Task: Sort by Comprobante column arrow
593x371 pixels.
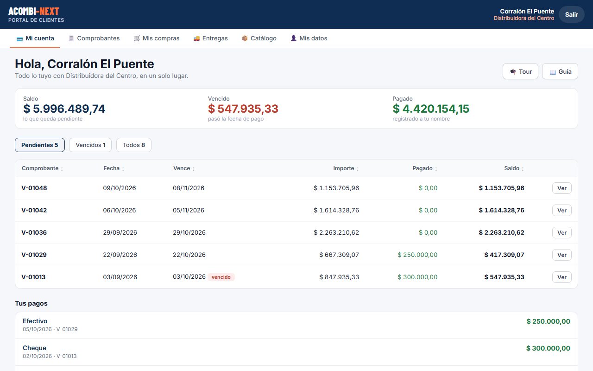Action: click(62, 169)
